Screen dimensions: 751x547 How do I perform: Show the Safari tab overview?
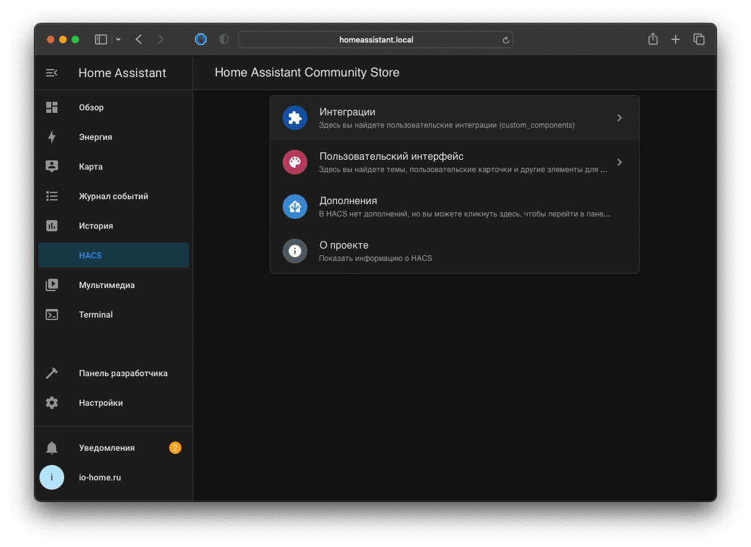pyautogui.click(x=699, y=39)
